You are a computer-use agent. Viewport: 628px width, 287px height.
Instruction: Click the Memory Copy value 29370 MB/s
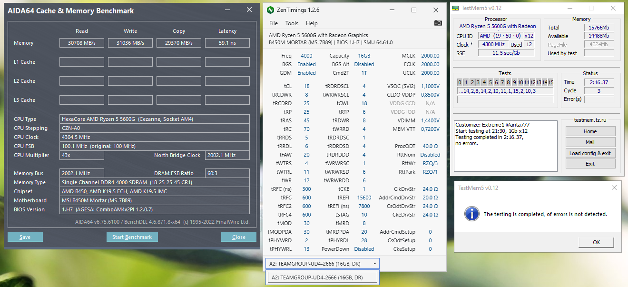click(179, 43)
